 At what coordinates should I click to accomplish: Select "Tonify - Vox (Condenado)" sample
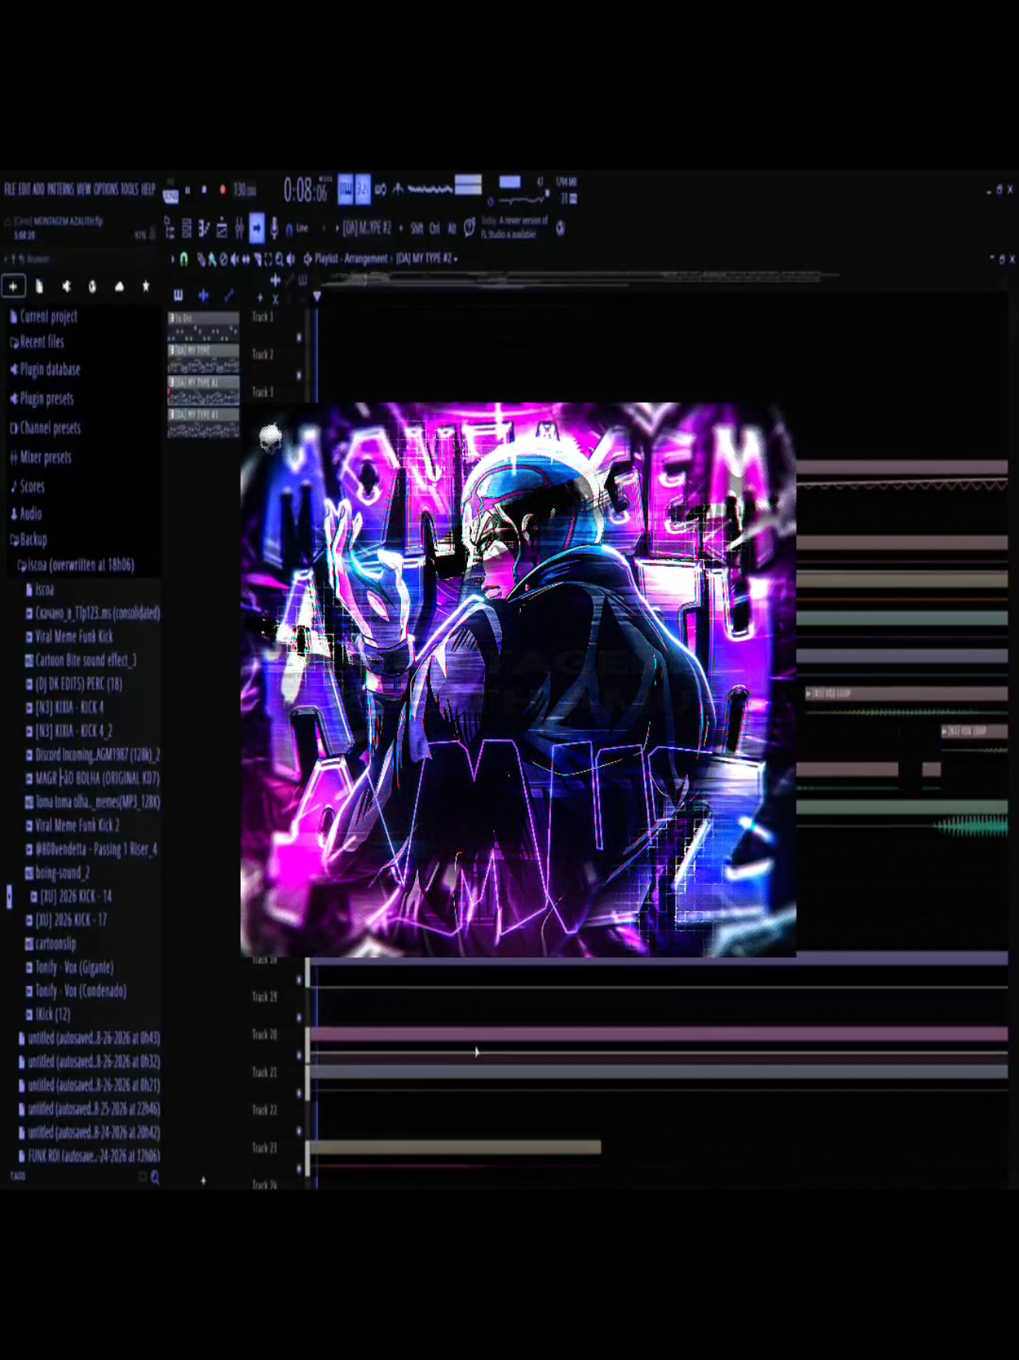coord(76,991)
